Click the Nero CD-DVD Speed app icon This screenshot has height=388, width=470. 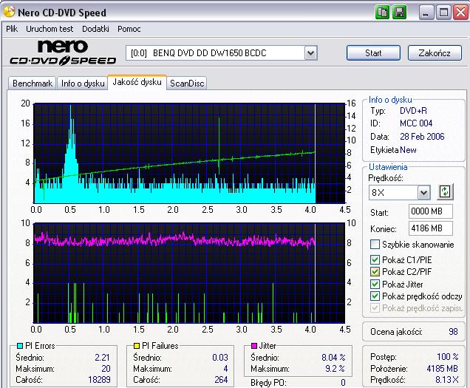click(9, 12)
